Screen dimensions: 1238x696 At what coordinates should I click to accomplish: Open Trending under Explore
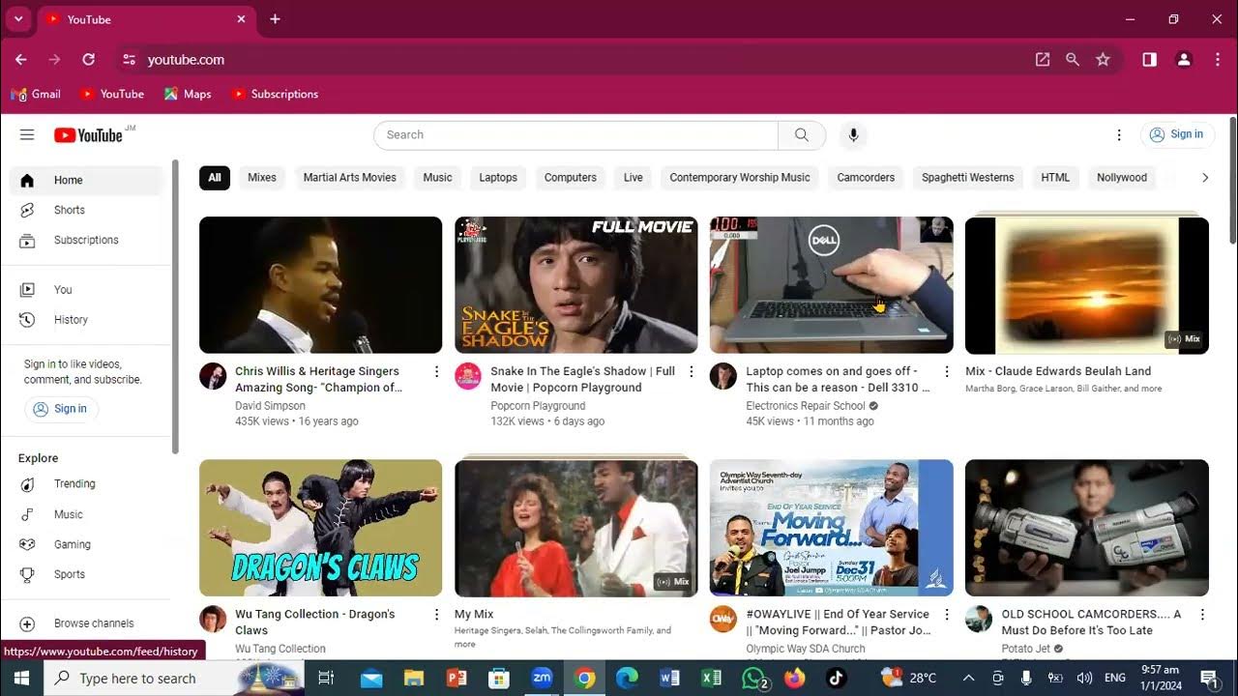point(87,484)
